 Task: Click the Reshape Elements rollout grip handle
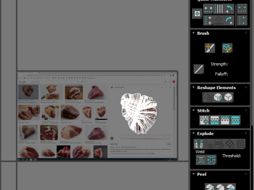pos(246,87)
